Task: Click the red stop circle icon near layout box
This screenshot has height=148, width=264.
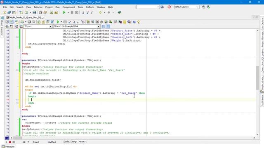Action: tap(169, 7)
